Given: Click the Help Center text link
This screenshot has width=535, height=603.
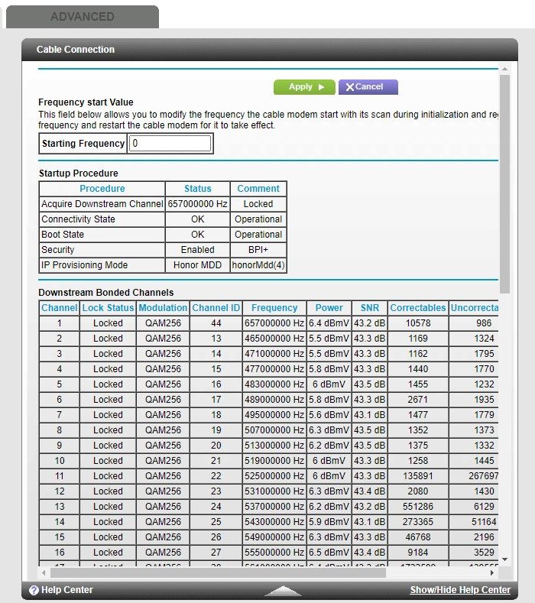Looking at the screenshot, I should pos(67,590).
